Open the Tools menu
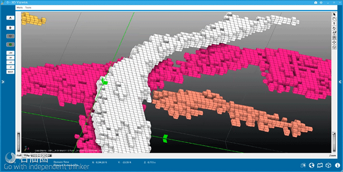The height and width of the screenshot is (172, 343). click(x=28, y=8)
